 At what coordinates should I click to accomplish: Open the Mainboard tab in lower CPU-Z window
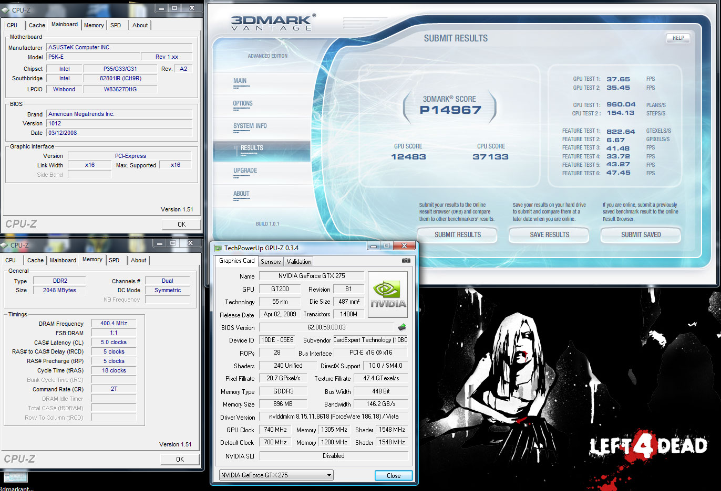pyautogui.click(x=63, y=260)
